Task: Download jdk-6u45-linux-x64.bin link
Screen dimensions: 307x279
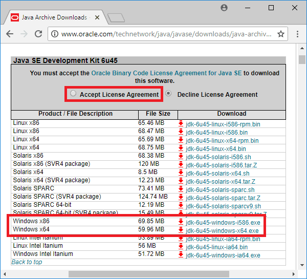Action: point(216,149)
